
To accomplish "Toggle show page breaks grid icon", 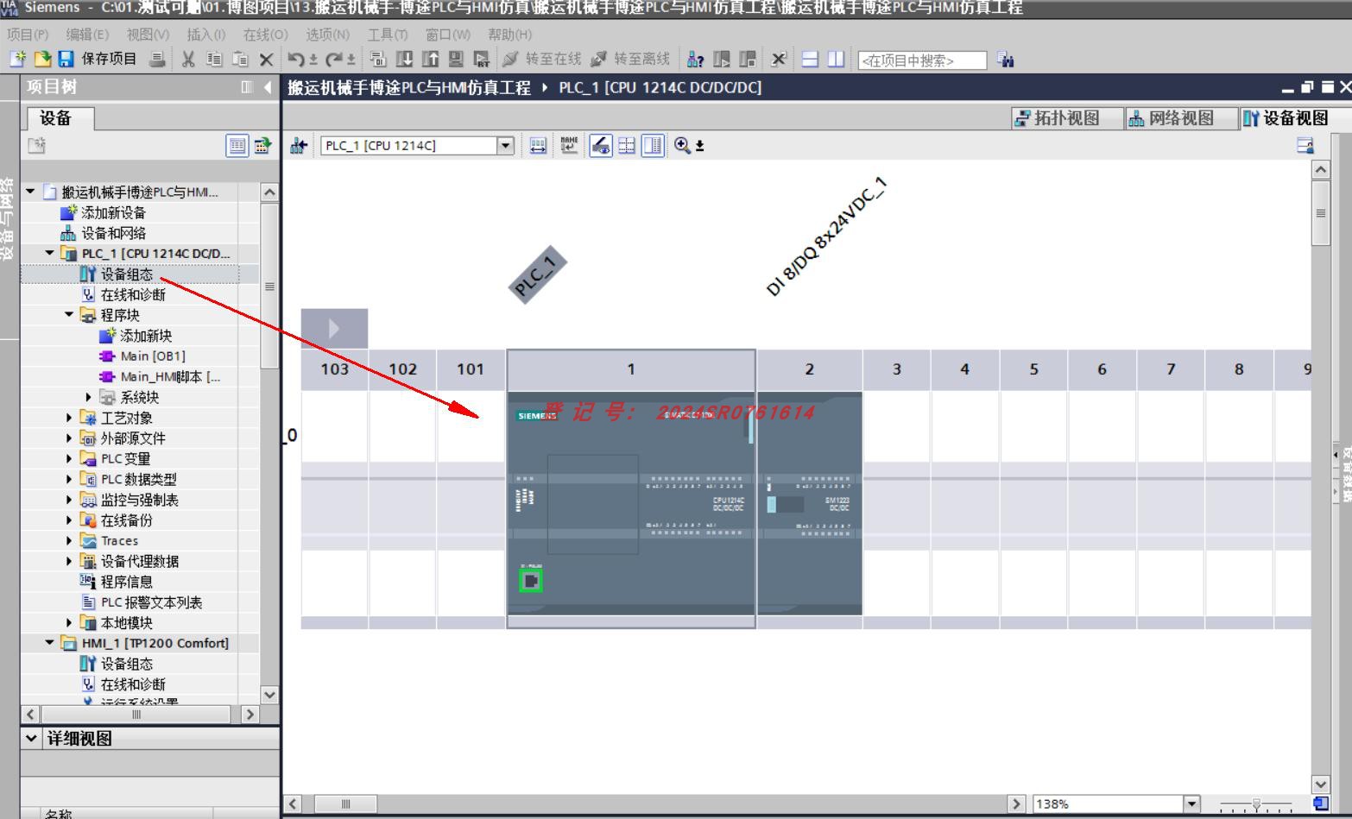I will point(627,146).
